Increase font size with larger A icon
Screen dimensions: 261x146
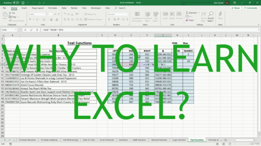coord(55,14)
